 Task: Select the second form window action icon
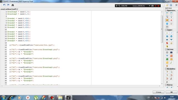pyautogui.click(x=171, y=14)
